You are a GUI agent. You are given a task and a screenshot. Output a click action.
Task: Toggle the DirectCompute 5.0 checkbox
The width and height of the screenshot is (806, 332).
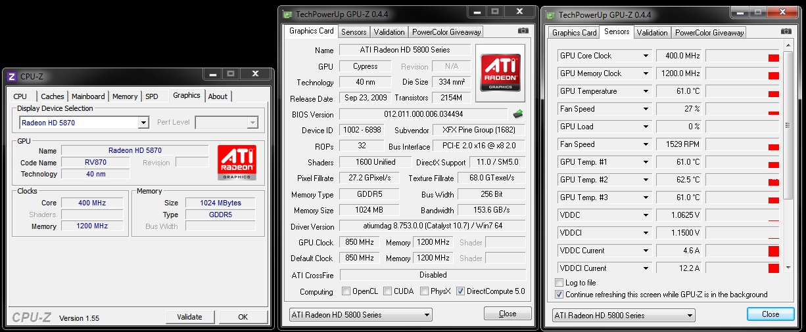[460, 291]
